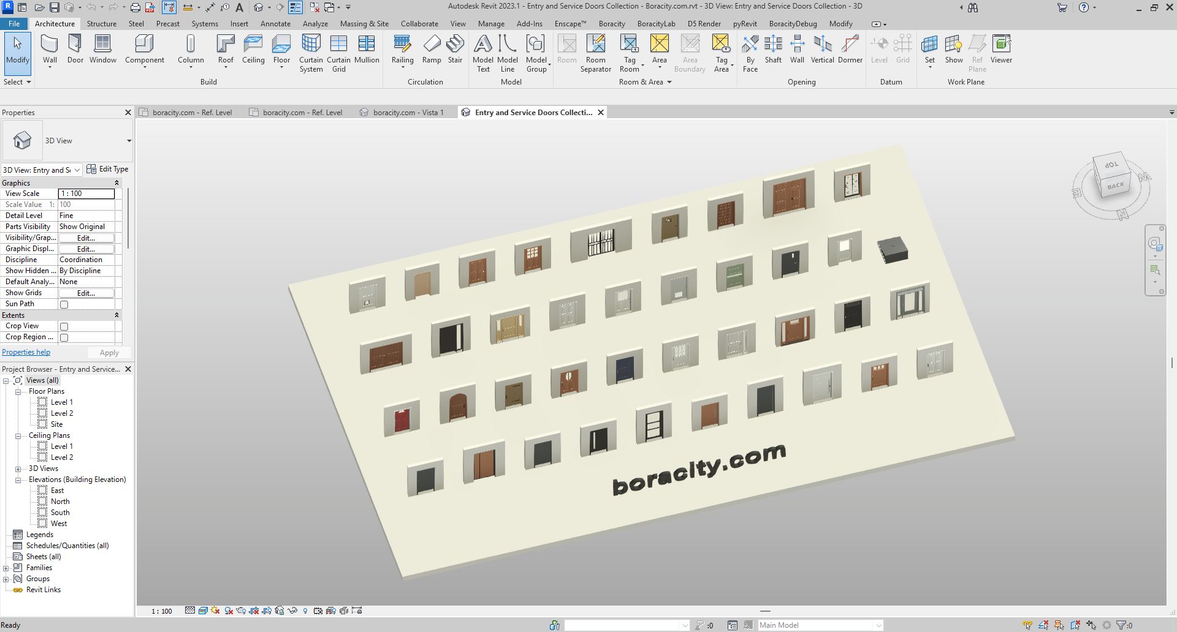Click Edit for Show Grids

click(86, 293)
